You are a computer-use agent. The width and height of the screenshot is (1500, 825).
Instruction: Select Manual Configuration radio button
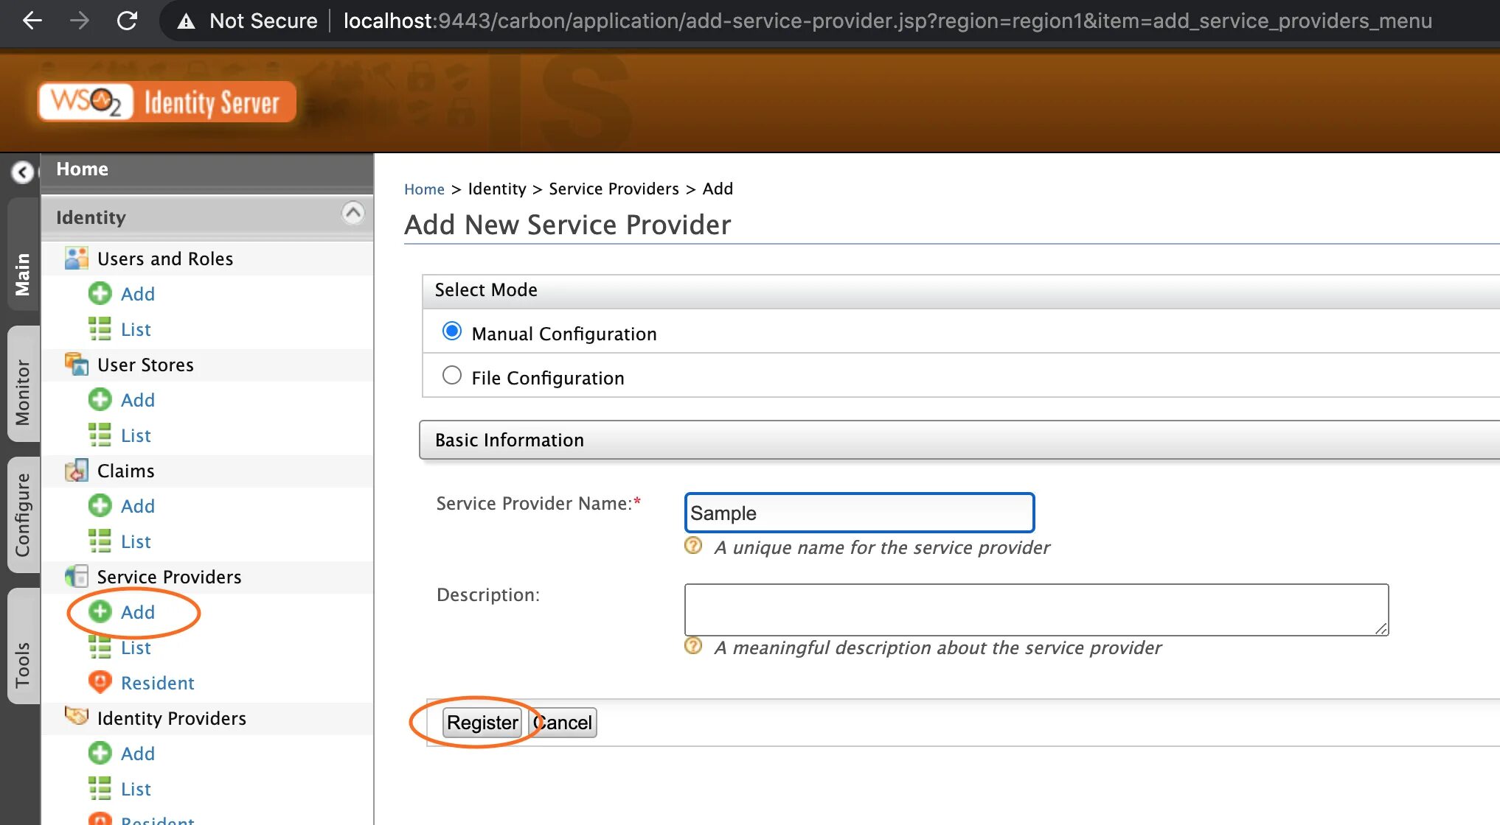pos(451,332)
